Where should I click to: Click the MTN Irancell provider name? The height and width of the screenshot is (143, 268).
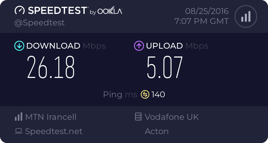point(51,117)
